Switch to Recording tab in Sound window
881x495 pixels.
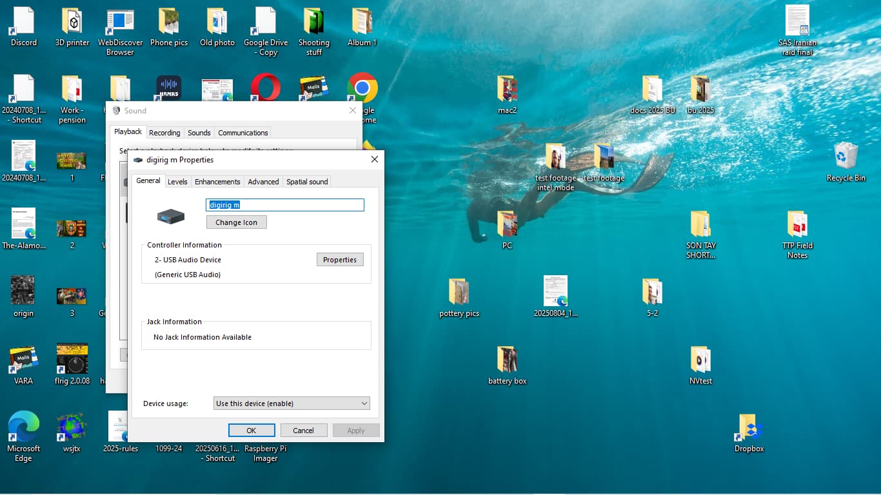point(164,133)
